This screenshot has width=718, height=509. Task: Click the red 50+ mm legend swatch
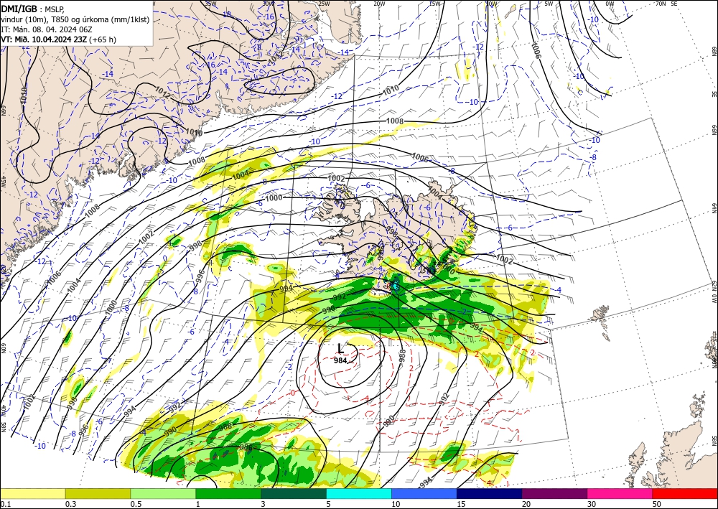pyautogui.click(x=685, y=493)
